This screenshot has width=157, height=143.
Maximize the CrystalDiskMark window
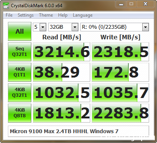[x=131, y=4]
